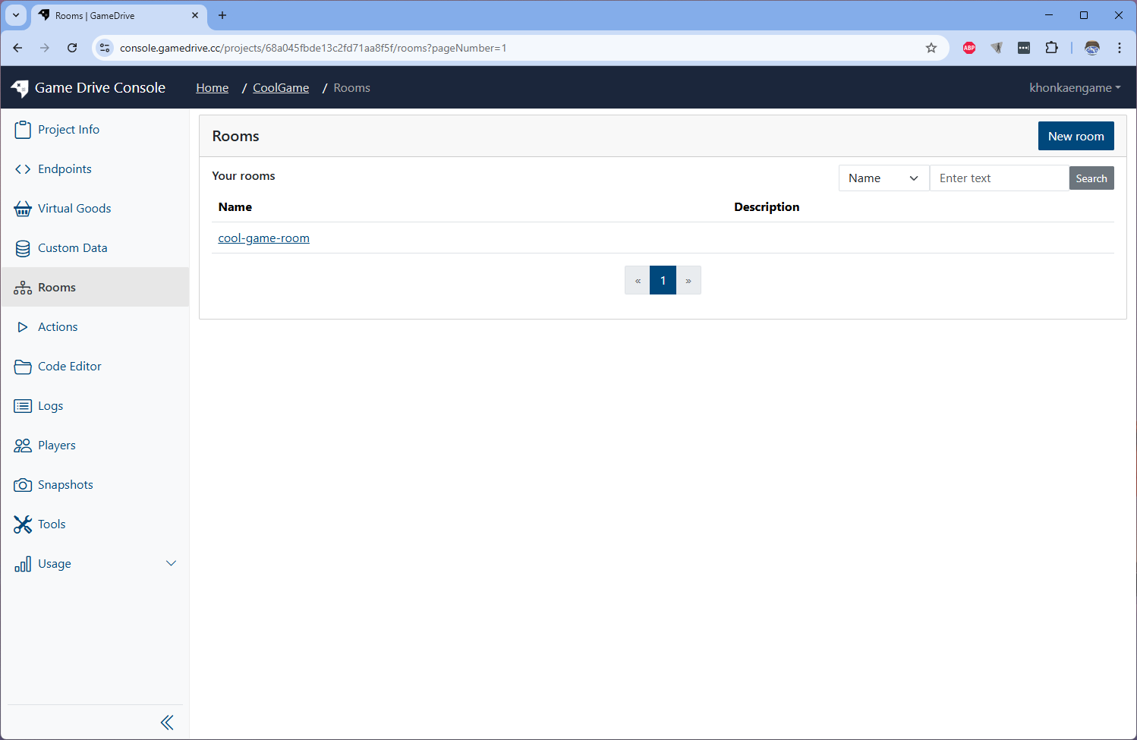The width and height of the screenshot is (1137, 740).
Task: Click the New room button
Action: pyautogui.click(x=1076, y=137)
